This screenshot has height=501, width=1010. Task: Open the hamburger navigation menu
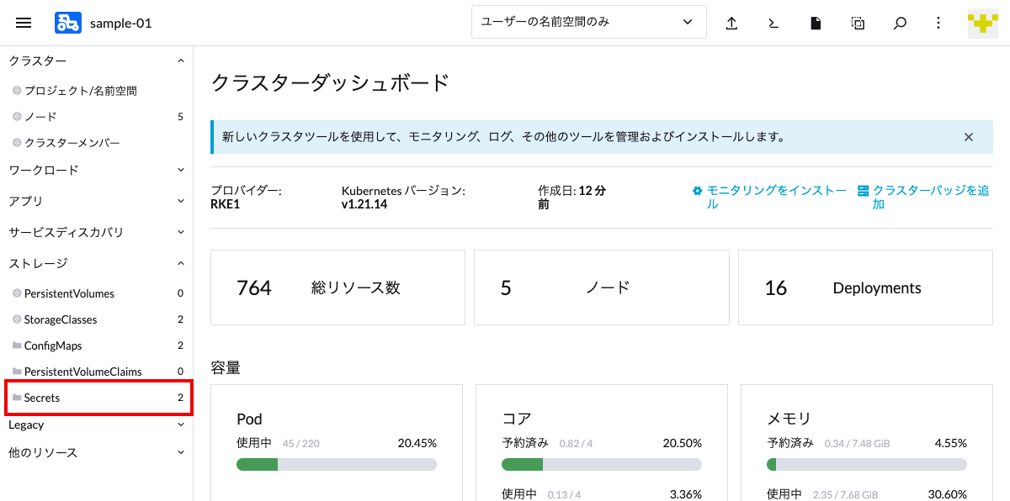(24, 23)
